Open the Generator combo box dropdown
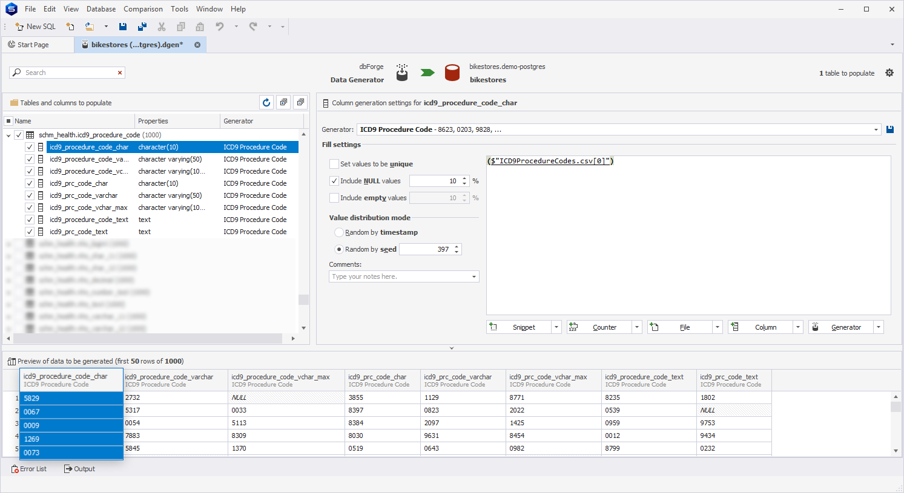Viewport: 904px width, 493px height. click(876, 129)
